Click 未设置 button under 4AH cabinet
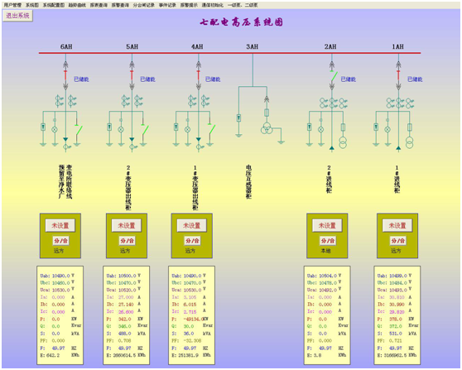This screenshot has width=462, height=370. click(x=192, y=226)
